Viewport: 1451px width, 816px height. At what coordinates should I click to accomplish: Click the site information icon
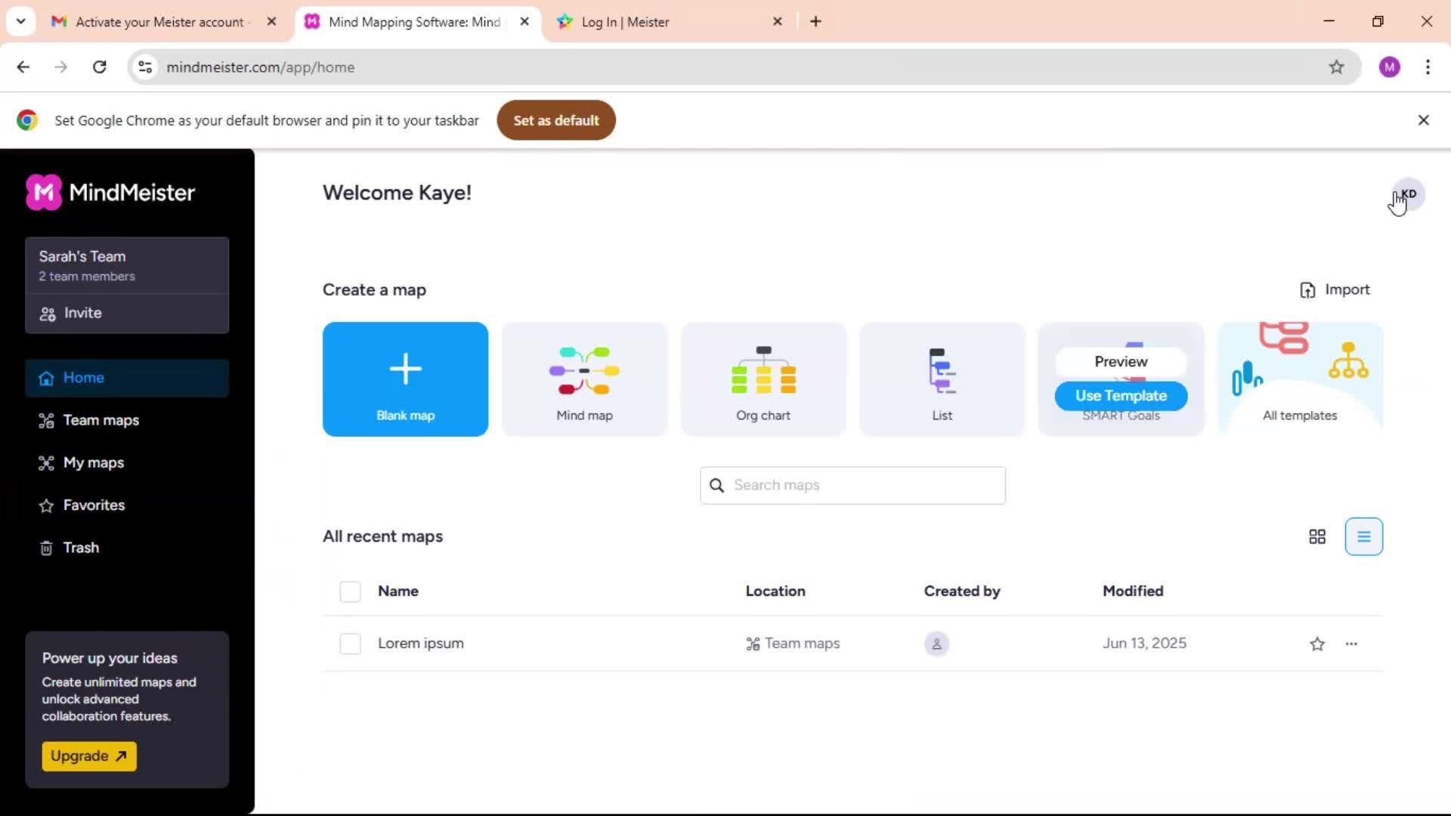pos(145,67)
